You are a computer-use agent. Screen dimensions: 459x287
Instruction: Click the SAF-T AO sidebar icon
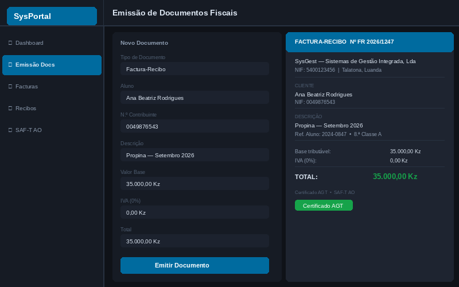coord(10,130)
